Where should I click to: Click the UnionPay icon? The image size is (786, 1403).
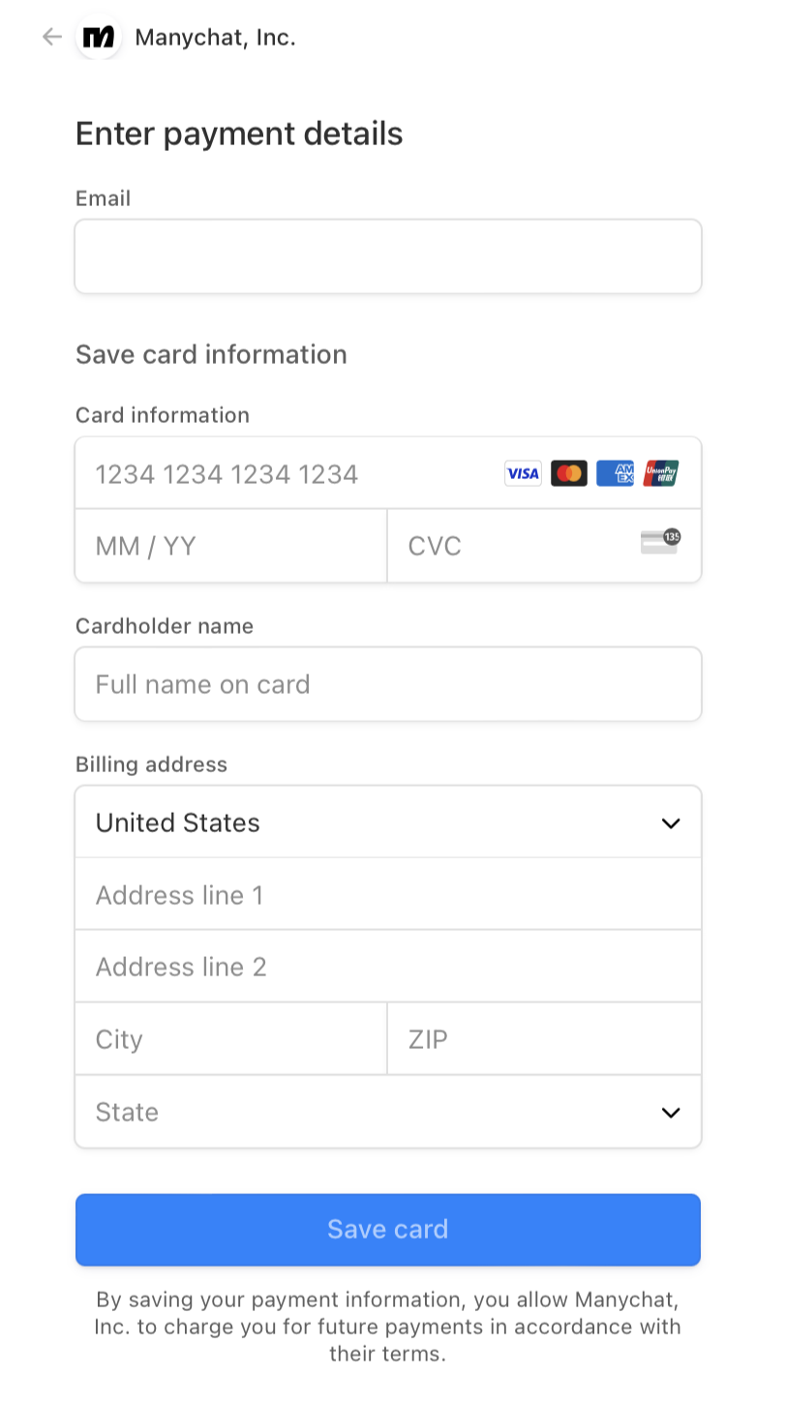coord(660,473)
